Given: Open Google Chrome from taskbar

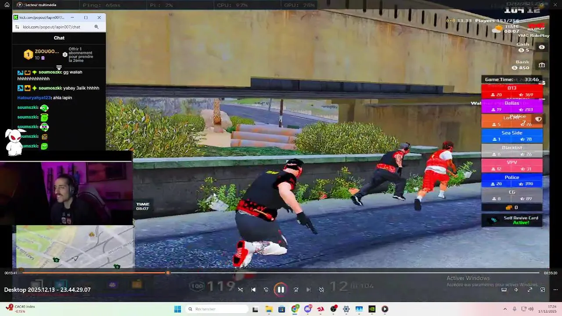Looking at the screenshot, I should pyautogui.click(x=295, y=309).
